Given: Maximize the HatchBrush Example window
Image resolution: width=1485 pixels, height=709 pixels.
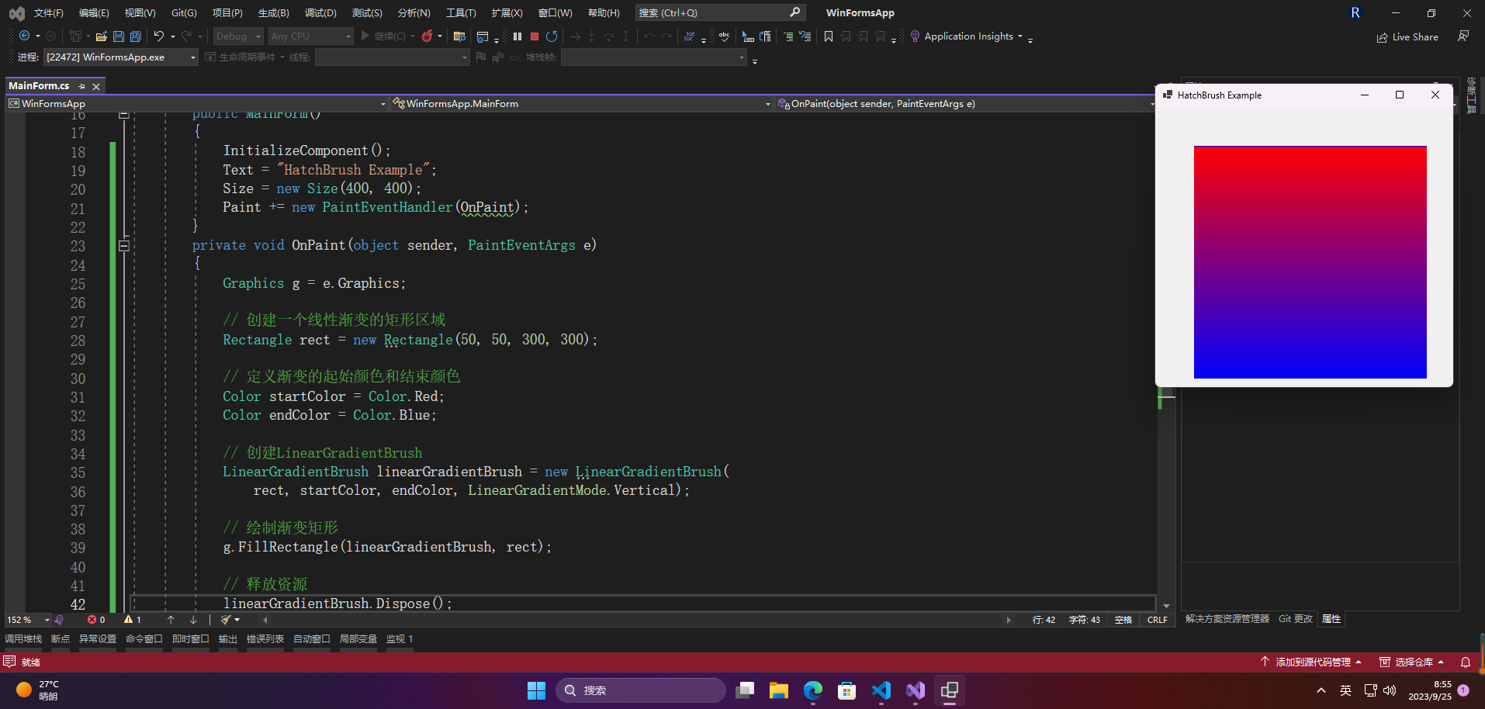Looking at the screenshot, I should click(1400, 95).
